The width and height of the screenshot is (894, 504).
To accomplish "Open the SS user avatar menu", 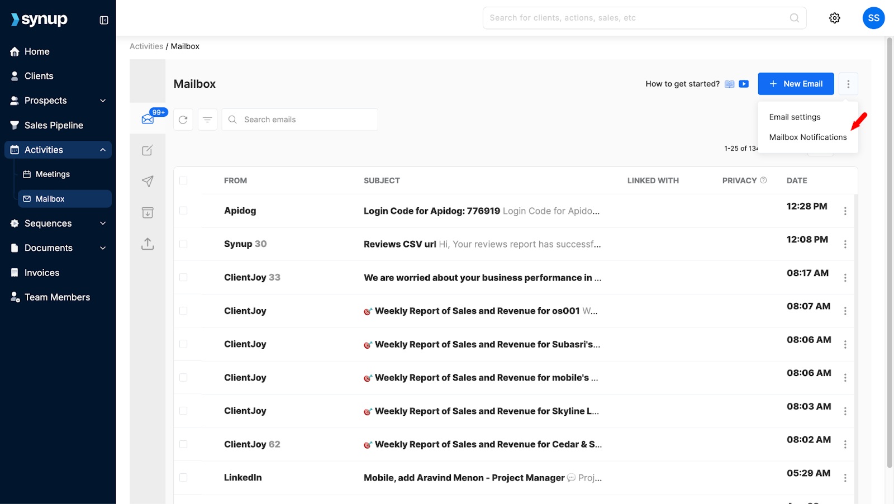I will pos(873,18).
